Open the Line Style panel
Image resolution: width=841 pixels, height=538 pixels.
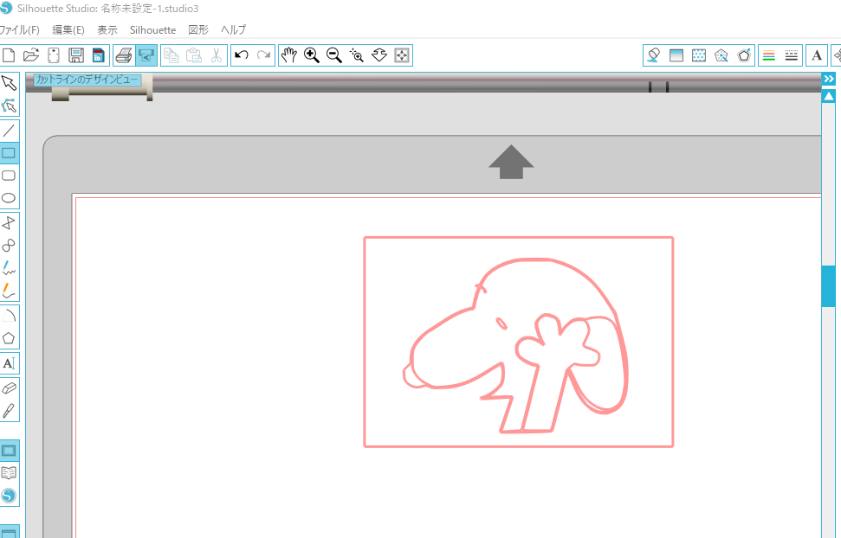click(791, 55)
